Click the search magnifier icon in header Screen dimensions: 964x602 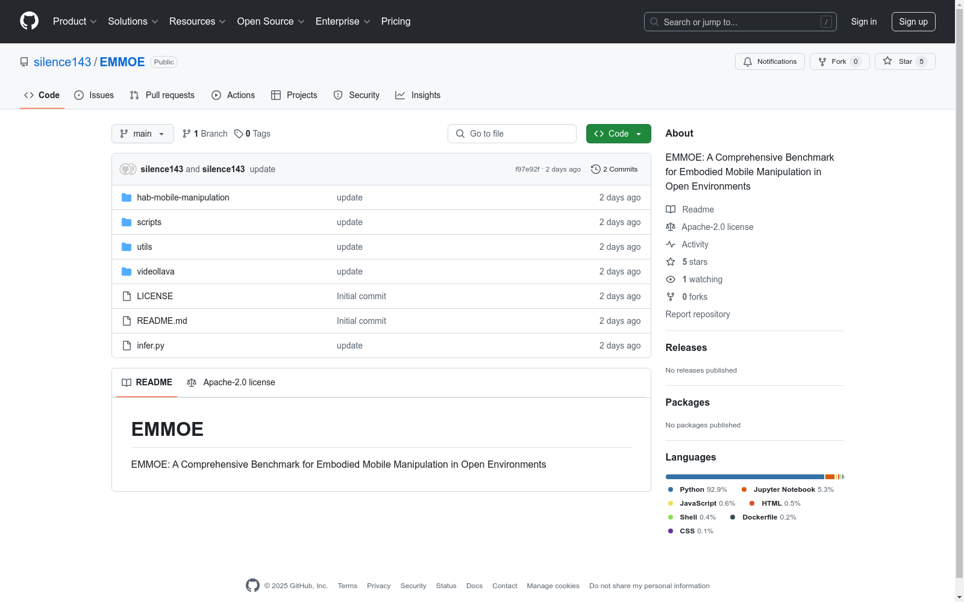click(x=654, y=22)
